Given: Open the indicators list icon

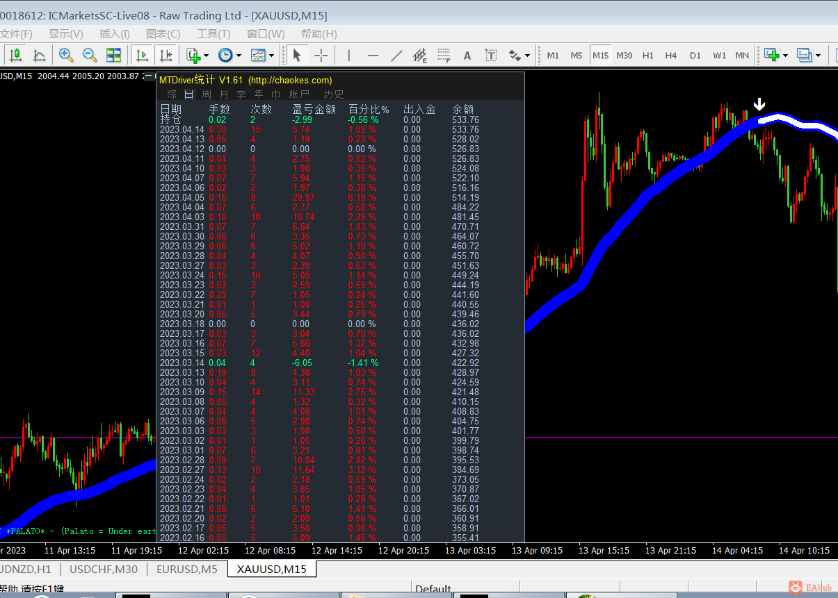Looking at the screenshot, I should [193, 55].
